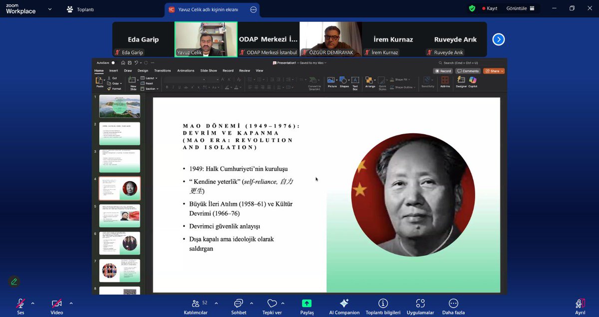Open the Layout dropdown
599x317 pixels.
pyautogui.click(x=150, y=78)
